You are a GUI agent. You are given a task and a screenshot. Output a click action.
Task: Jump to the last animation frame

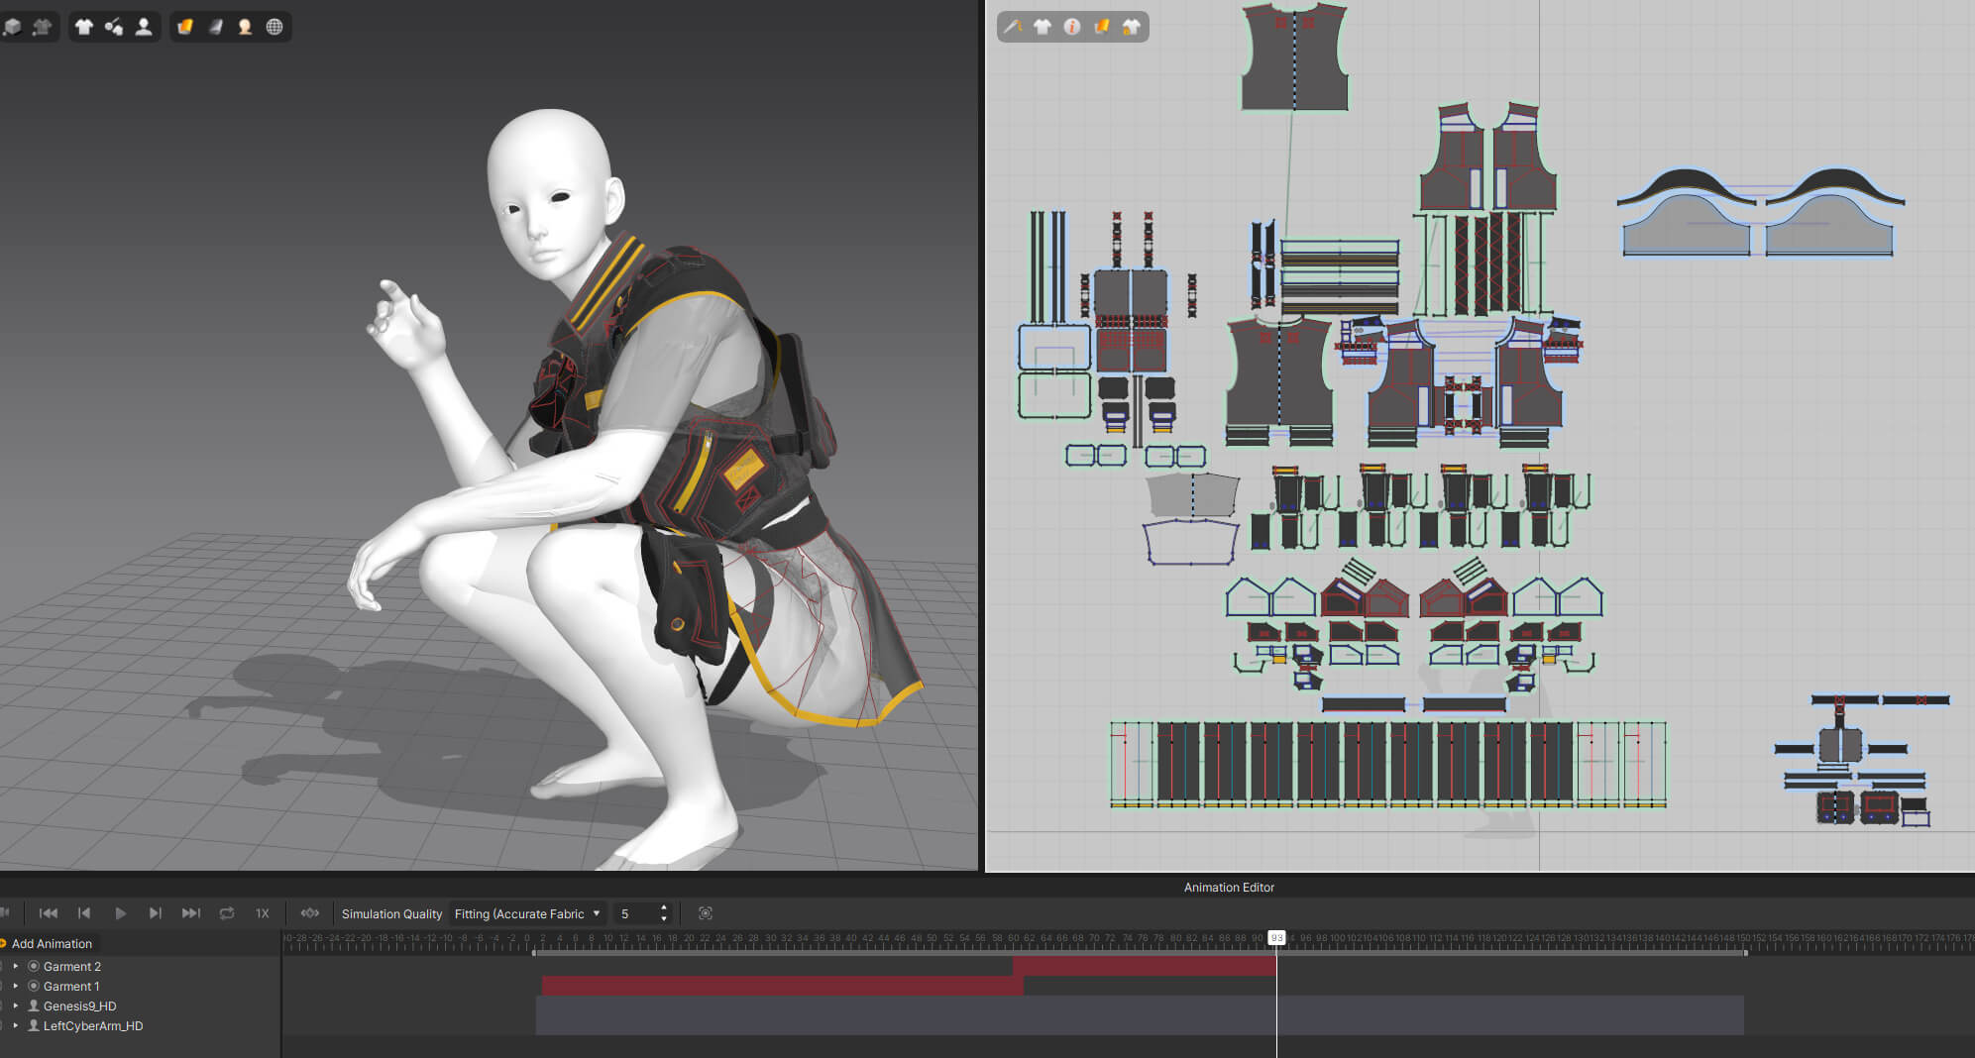[191, 913]
